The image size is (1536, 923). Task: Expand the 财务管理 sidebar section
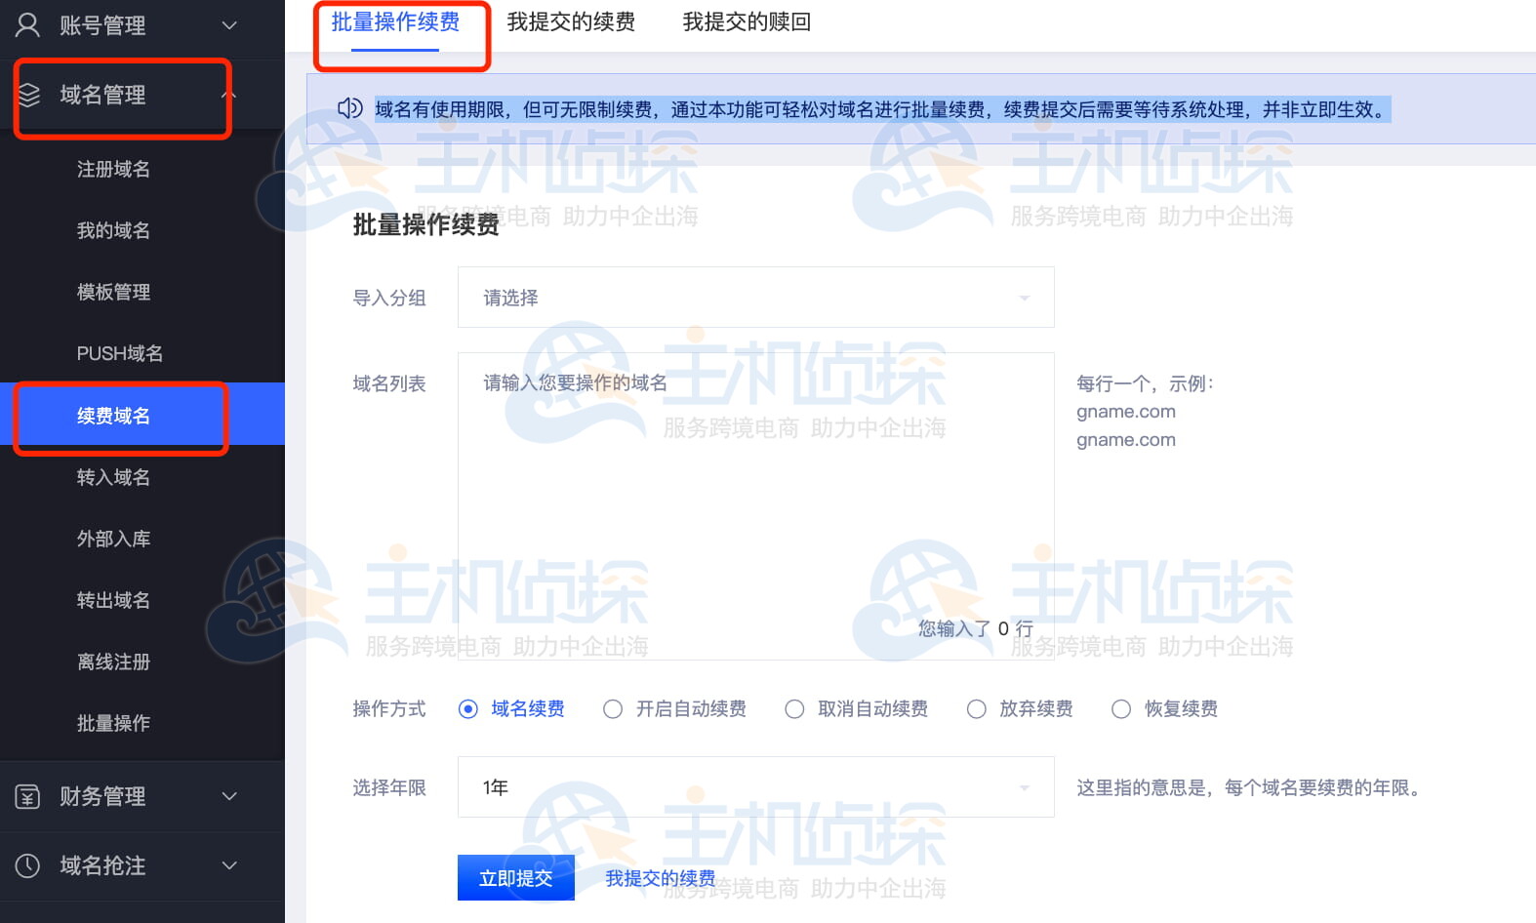229,796
